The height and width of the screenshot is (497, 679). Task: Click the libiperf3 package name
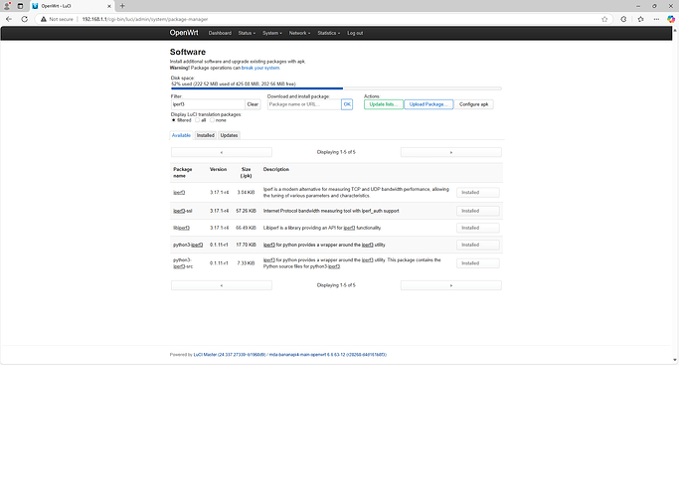click(x=182, y=228)
